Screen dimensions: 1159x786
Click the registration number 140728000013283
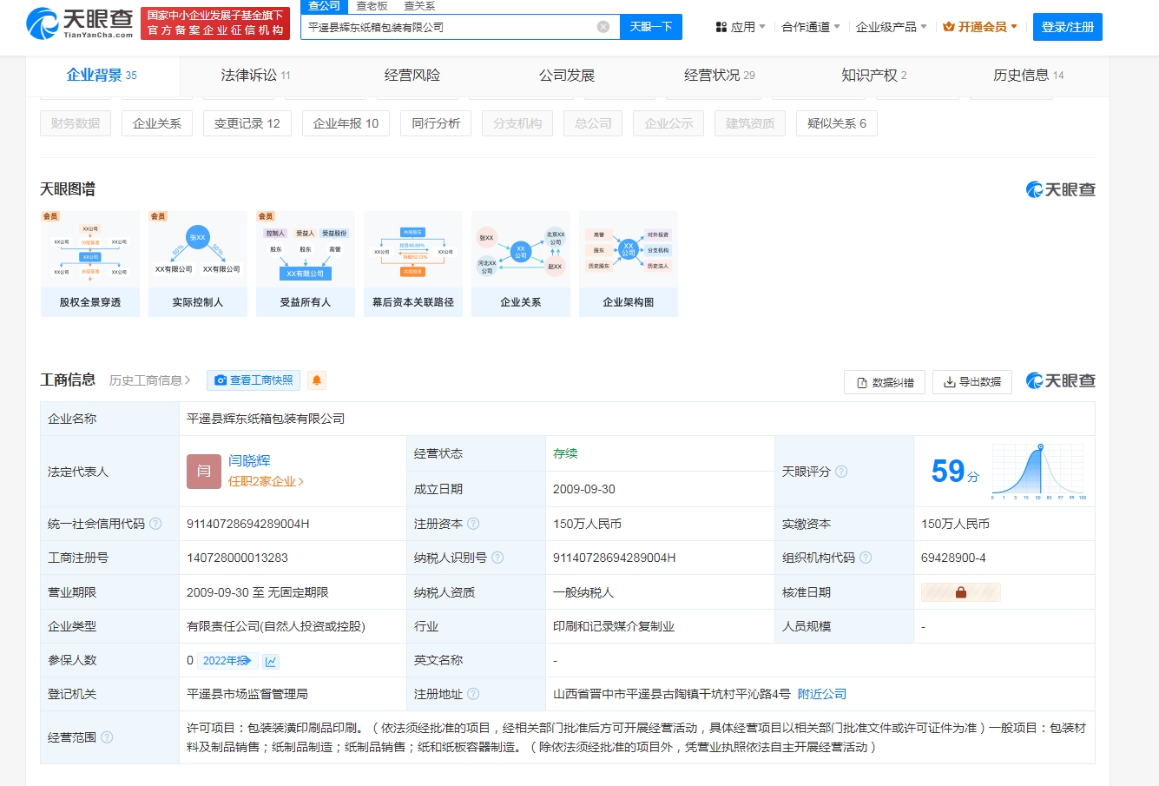coord(237,558)
